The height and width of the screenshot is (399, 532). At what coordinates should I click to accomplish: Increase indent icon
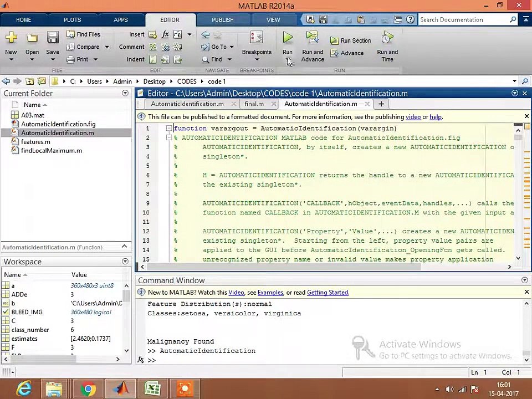click(165, 59)
